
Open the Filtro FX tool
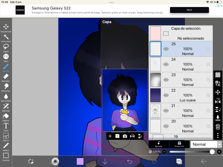pyautogui.click(x=6, y=58)
